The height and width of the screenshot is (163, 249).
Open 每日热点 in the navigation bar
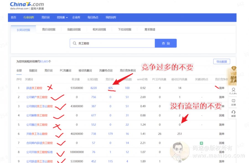[93, 17]
